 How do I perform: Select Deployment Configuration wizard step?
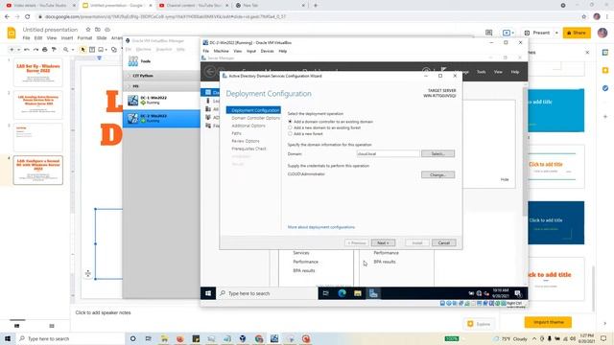(x=253, y=110)
